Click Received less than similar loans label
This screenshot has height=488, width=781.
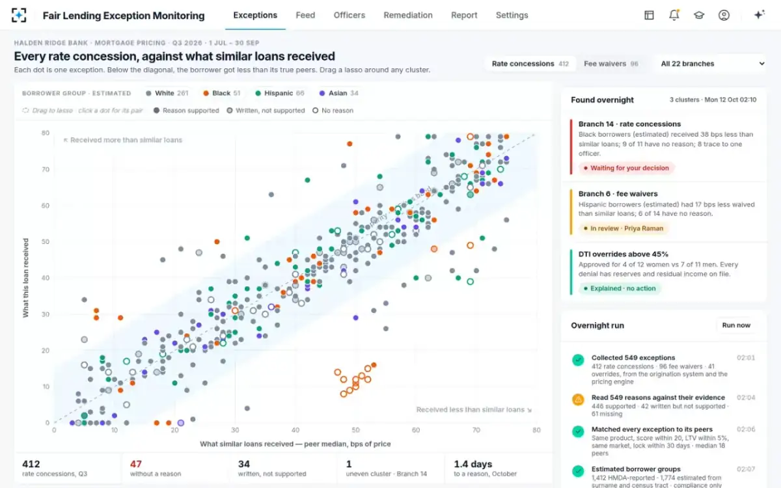pyautogui.click(x=474, y=410)
